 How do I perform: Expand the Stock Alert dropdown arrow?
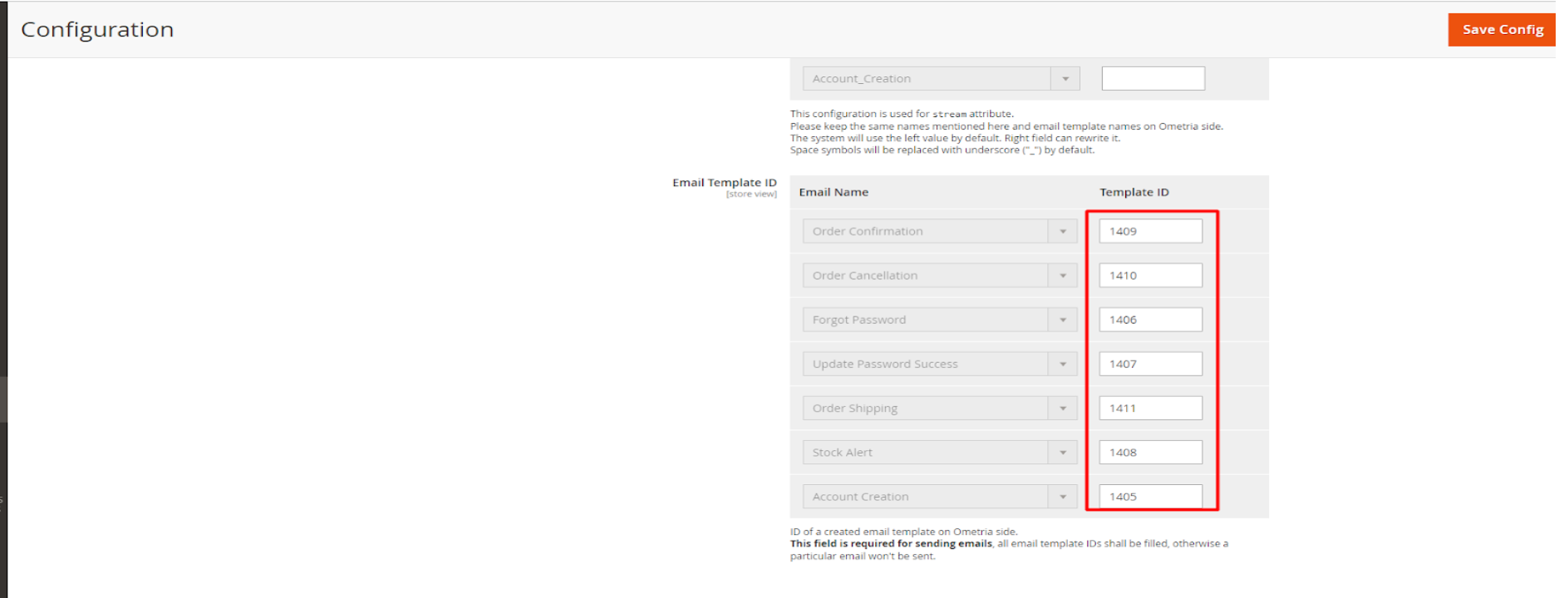pyautogui.click(x=1063, y=453)
